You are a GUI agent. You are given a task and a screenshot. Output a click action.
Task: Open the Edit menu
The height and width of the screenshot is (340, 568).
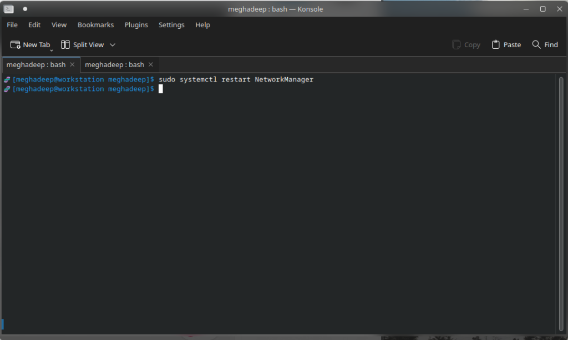[34, 24]
